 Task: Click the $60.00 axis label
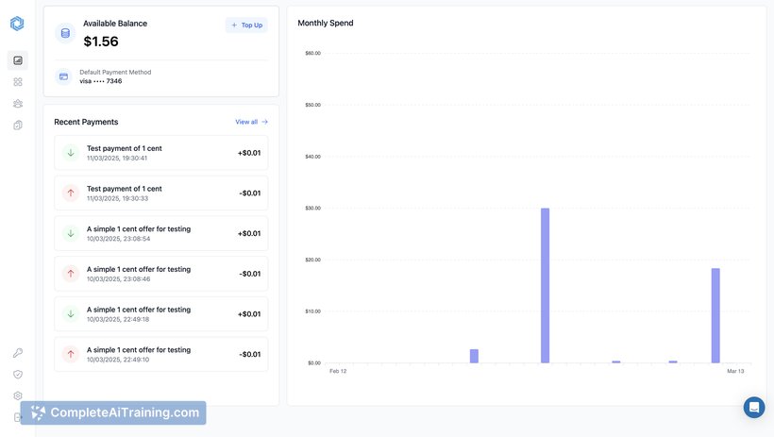tap(313, 53)
